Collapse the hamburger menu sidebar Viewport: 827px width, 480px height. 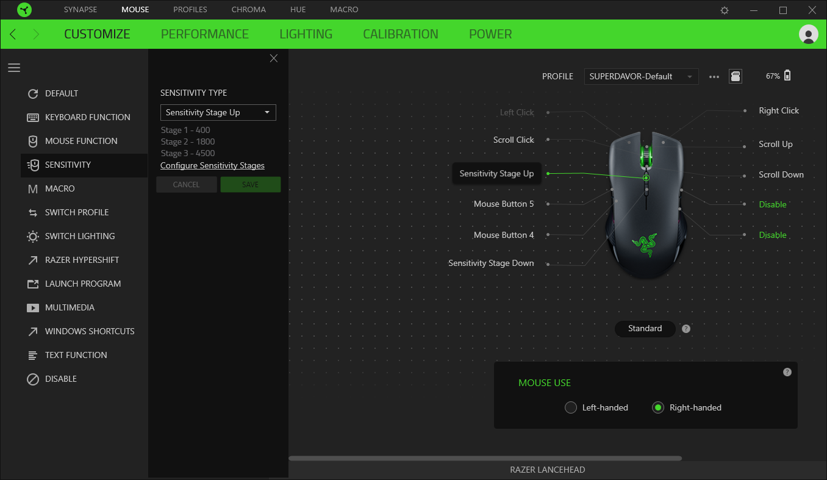[x=14, y=68]
